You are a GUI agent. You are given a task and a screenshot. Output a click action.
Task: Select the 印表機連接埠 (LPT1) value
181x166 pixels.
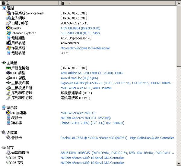coord(76,93)
